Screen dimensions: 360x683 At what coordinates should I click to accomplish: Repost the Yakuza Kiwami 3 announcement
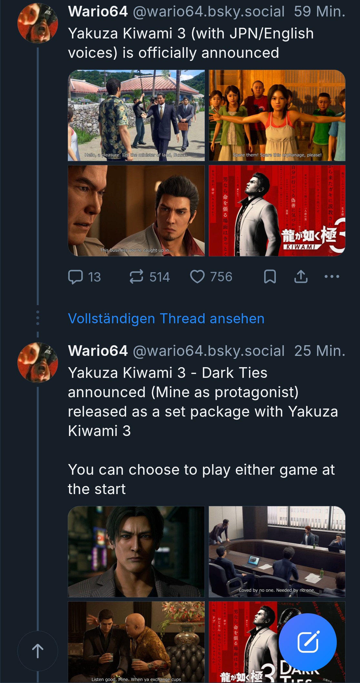(x=136, y=277)
